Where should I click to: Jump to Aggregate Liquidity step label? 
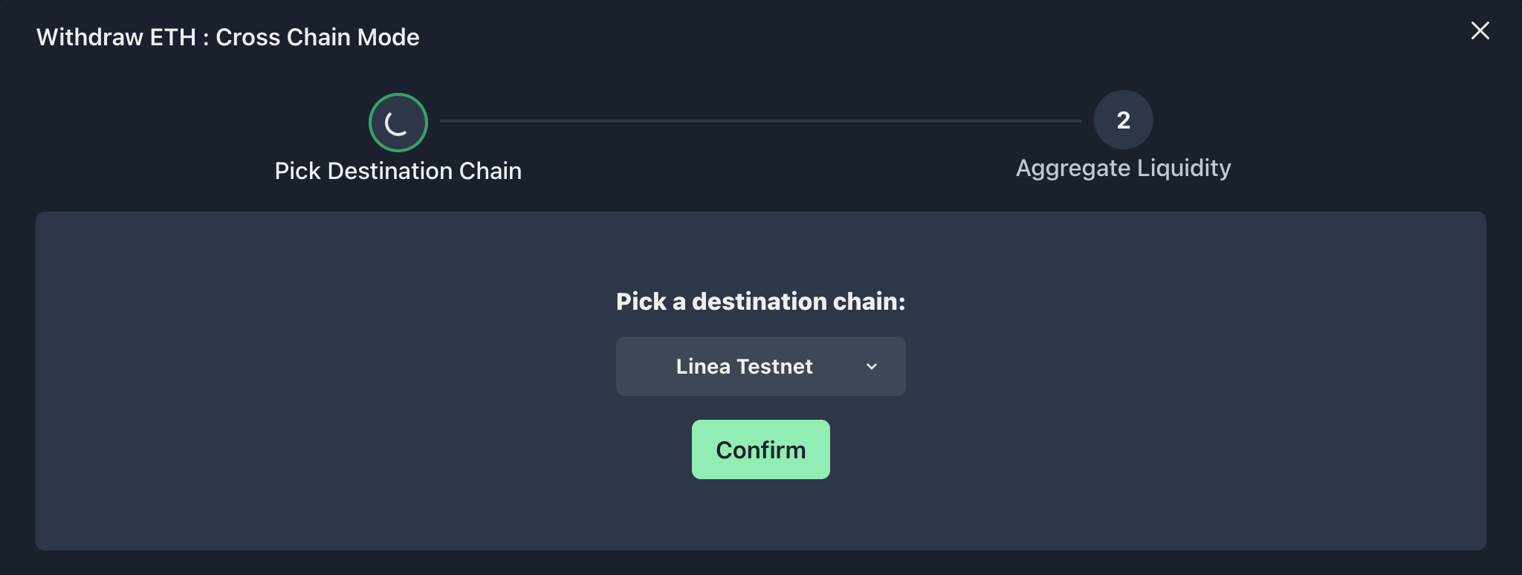pyautogui.click(x=1123, y=169)
